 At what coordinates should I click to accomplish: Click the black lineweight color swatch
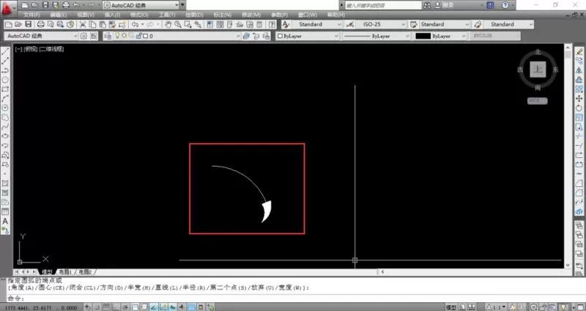tap(423, 36)
